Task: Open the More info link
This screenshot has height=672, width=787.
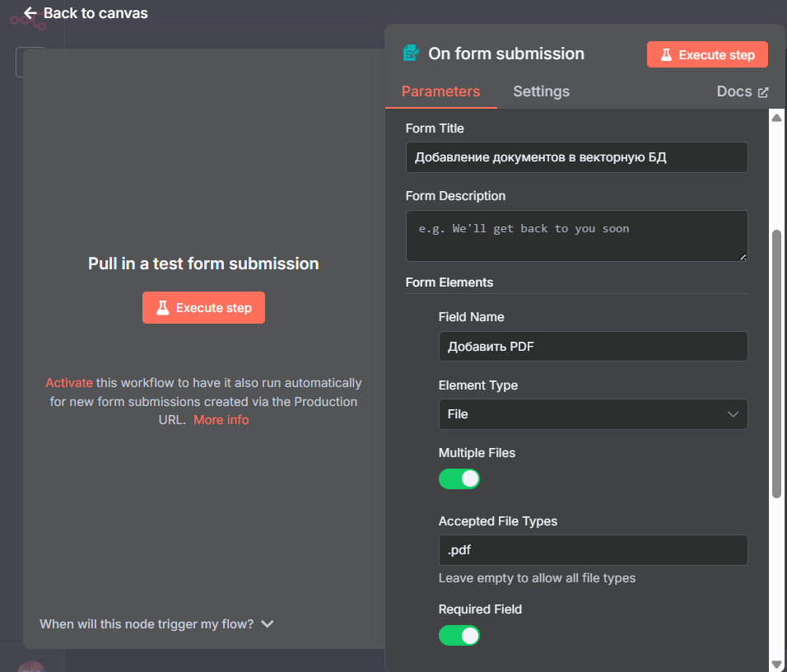Action: point(221,420)
